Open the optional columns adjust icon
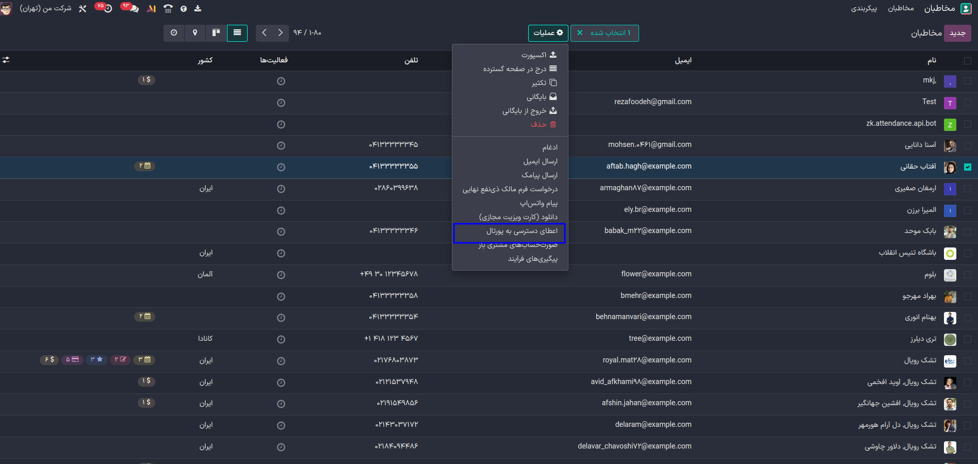 (6, 60)
